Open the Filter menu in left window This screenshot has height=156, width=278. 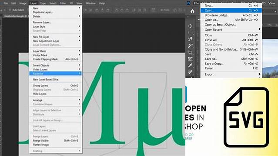coord(63,3)
